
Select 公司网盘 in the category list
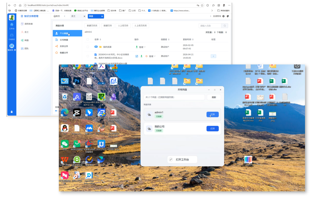64,40
